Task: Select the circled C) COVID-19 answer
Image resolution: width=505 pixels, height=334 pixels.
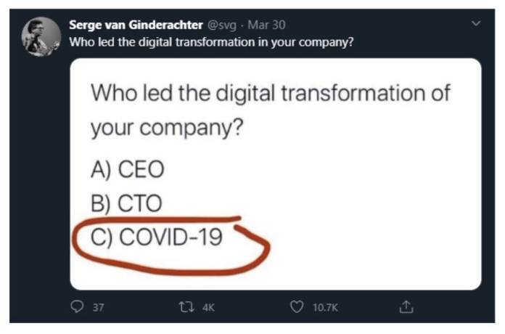Action: [157, 237]
